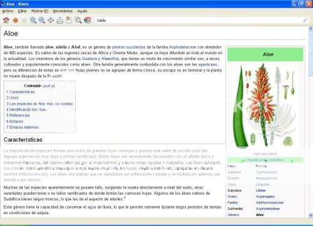Screen dimensions: 313x226
Task: Click the Características section heading
Action: click(23, 140)
